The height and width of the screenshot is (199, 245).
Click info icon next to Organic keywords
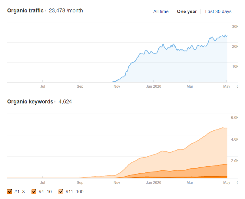tap(55, 101)
